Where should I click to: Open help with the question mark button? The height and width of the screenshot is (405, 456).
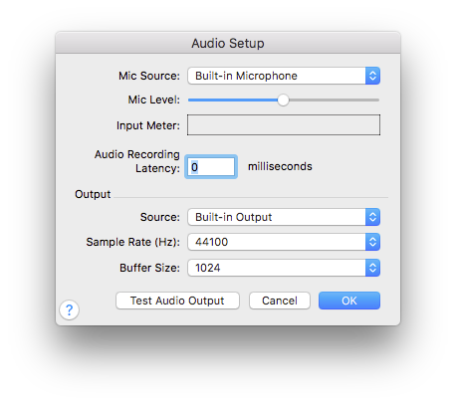point(69,310)
